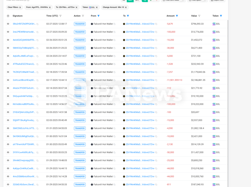This screenshot has height=187, width=251.
Task: Open signature link 44uUx7PrEKFGxSJH
Action: click(x=24, y=88)
